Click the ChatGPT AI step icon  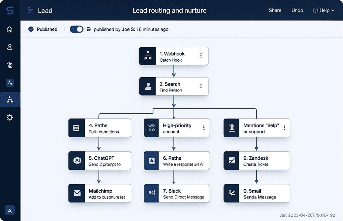click(77, 161)
